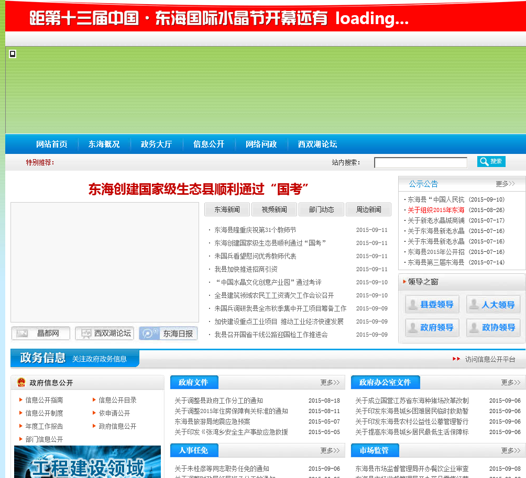Expand 更多>> next to 政府文件

pos(330,383)
